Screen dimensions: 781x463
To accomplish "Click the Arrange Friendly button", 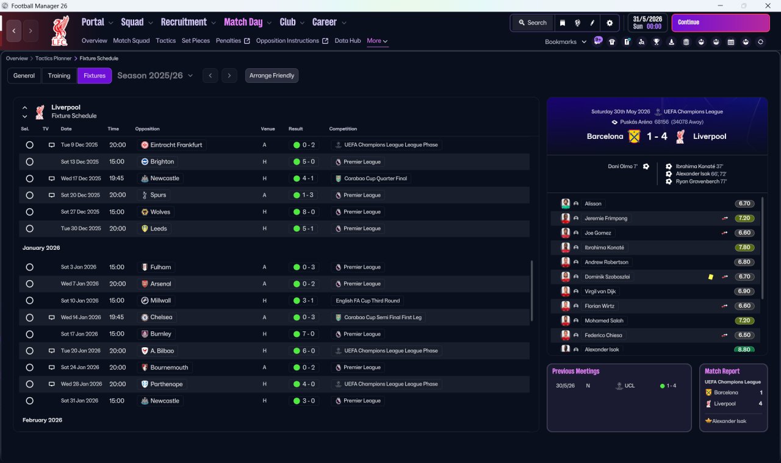I will [272, 76].
